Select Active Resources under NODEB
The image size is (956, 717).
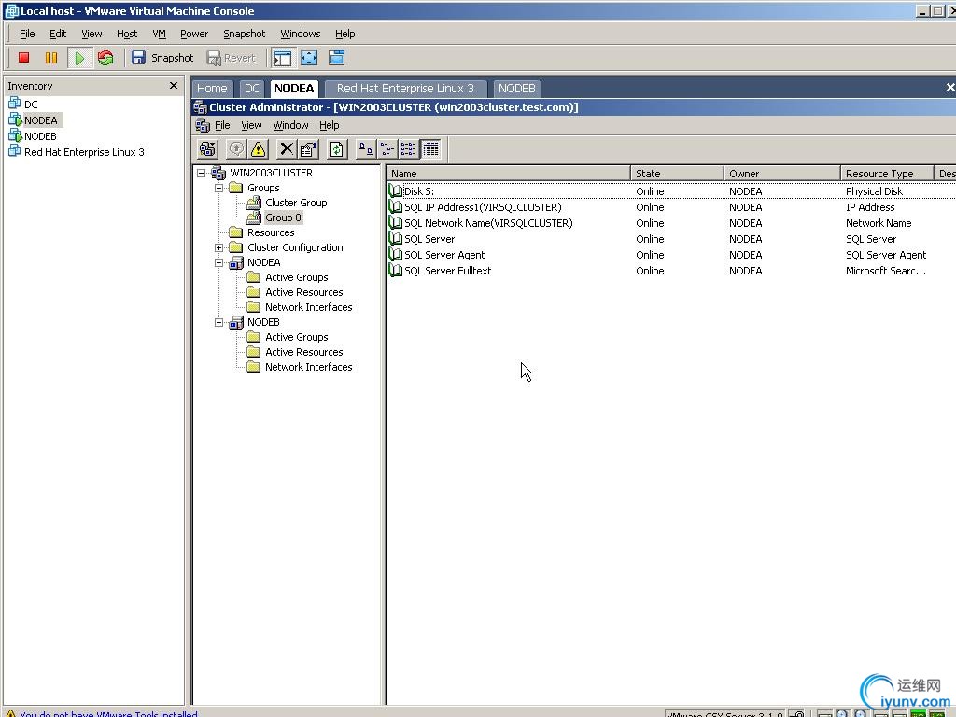click(x=303, y=352)
